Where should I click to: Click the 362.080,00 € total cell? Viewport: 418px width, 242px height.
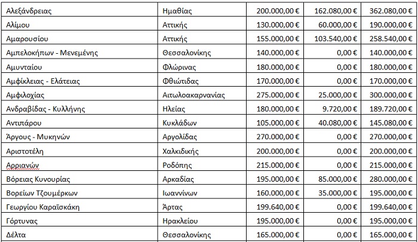pyautogui.click(x=389, y=10)
